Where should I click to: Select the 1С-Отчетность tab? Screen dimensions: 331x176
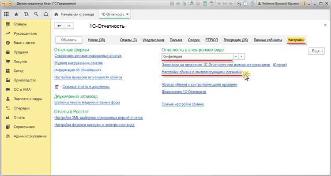(113, 15)
